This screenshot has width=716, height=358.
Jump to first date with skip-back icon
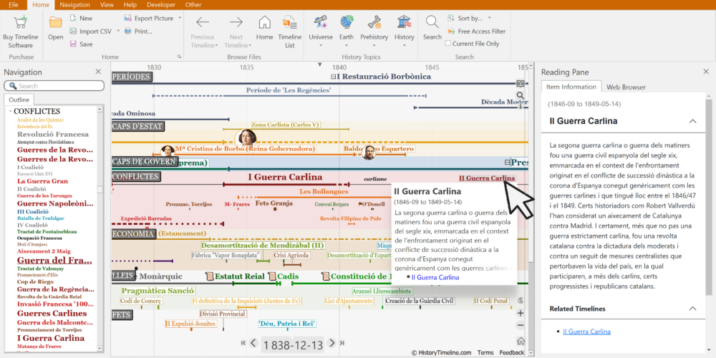point(243,343)
